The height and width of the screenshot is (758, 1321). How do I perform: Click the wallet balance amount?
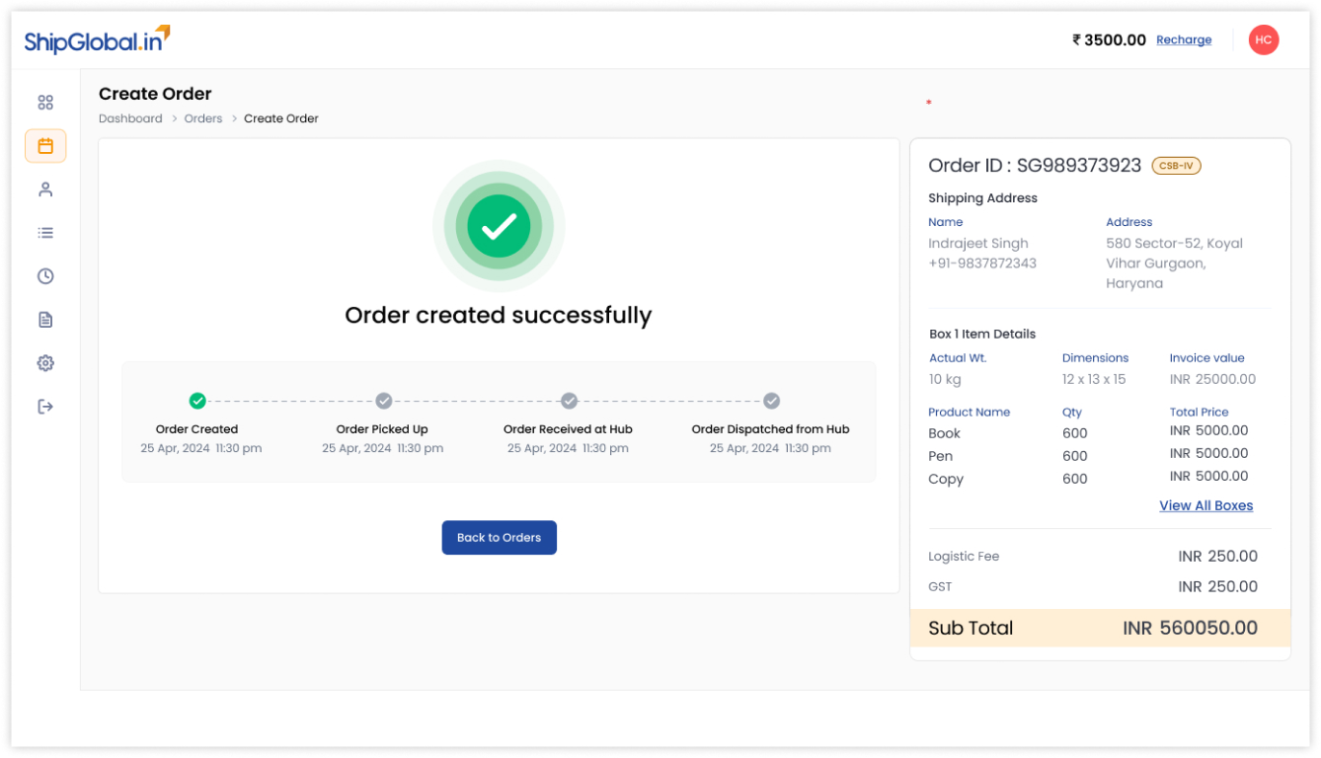point(1108,39)
